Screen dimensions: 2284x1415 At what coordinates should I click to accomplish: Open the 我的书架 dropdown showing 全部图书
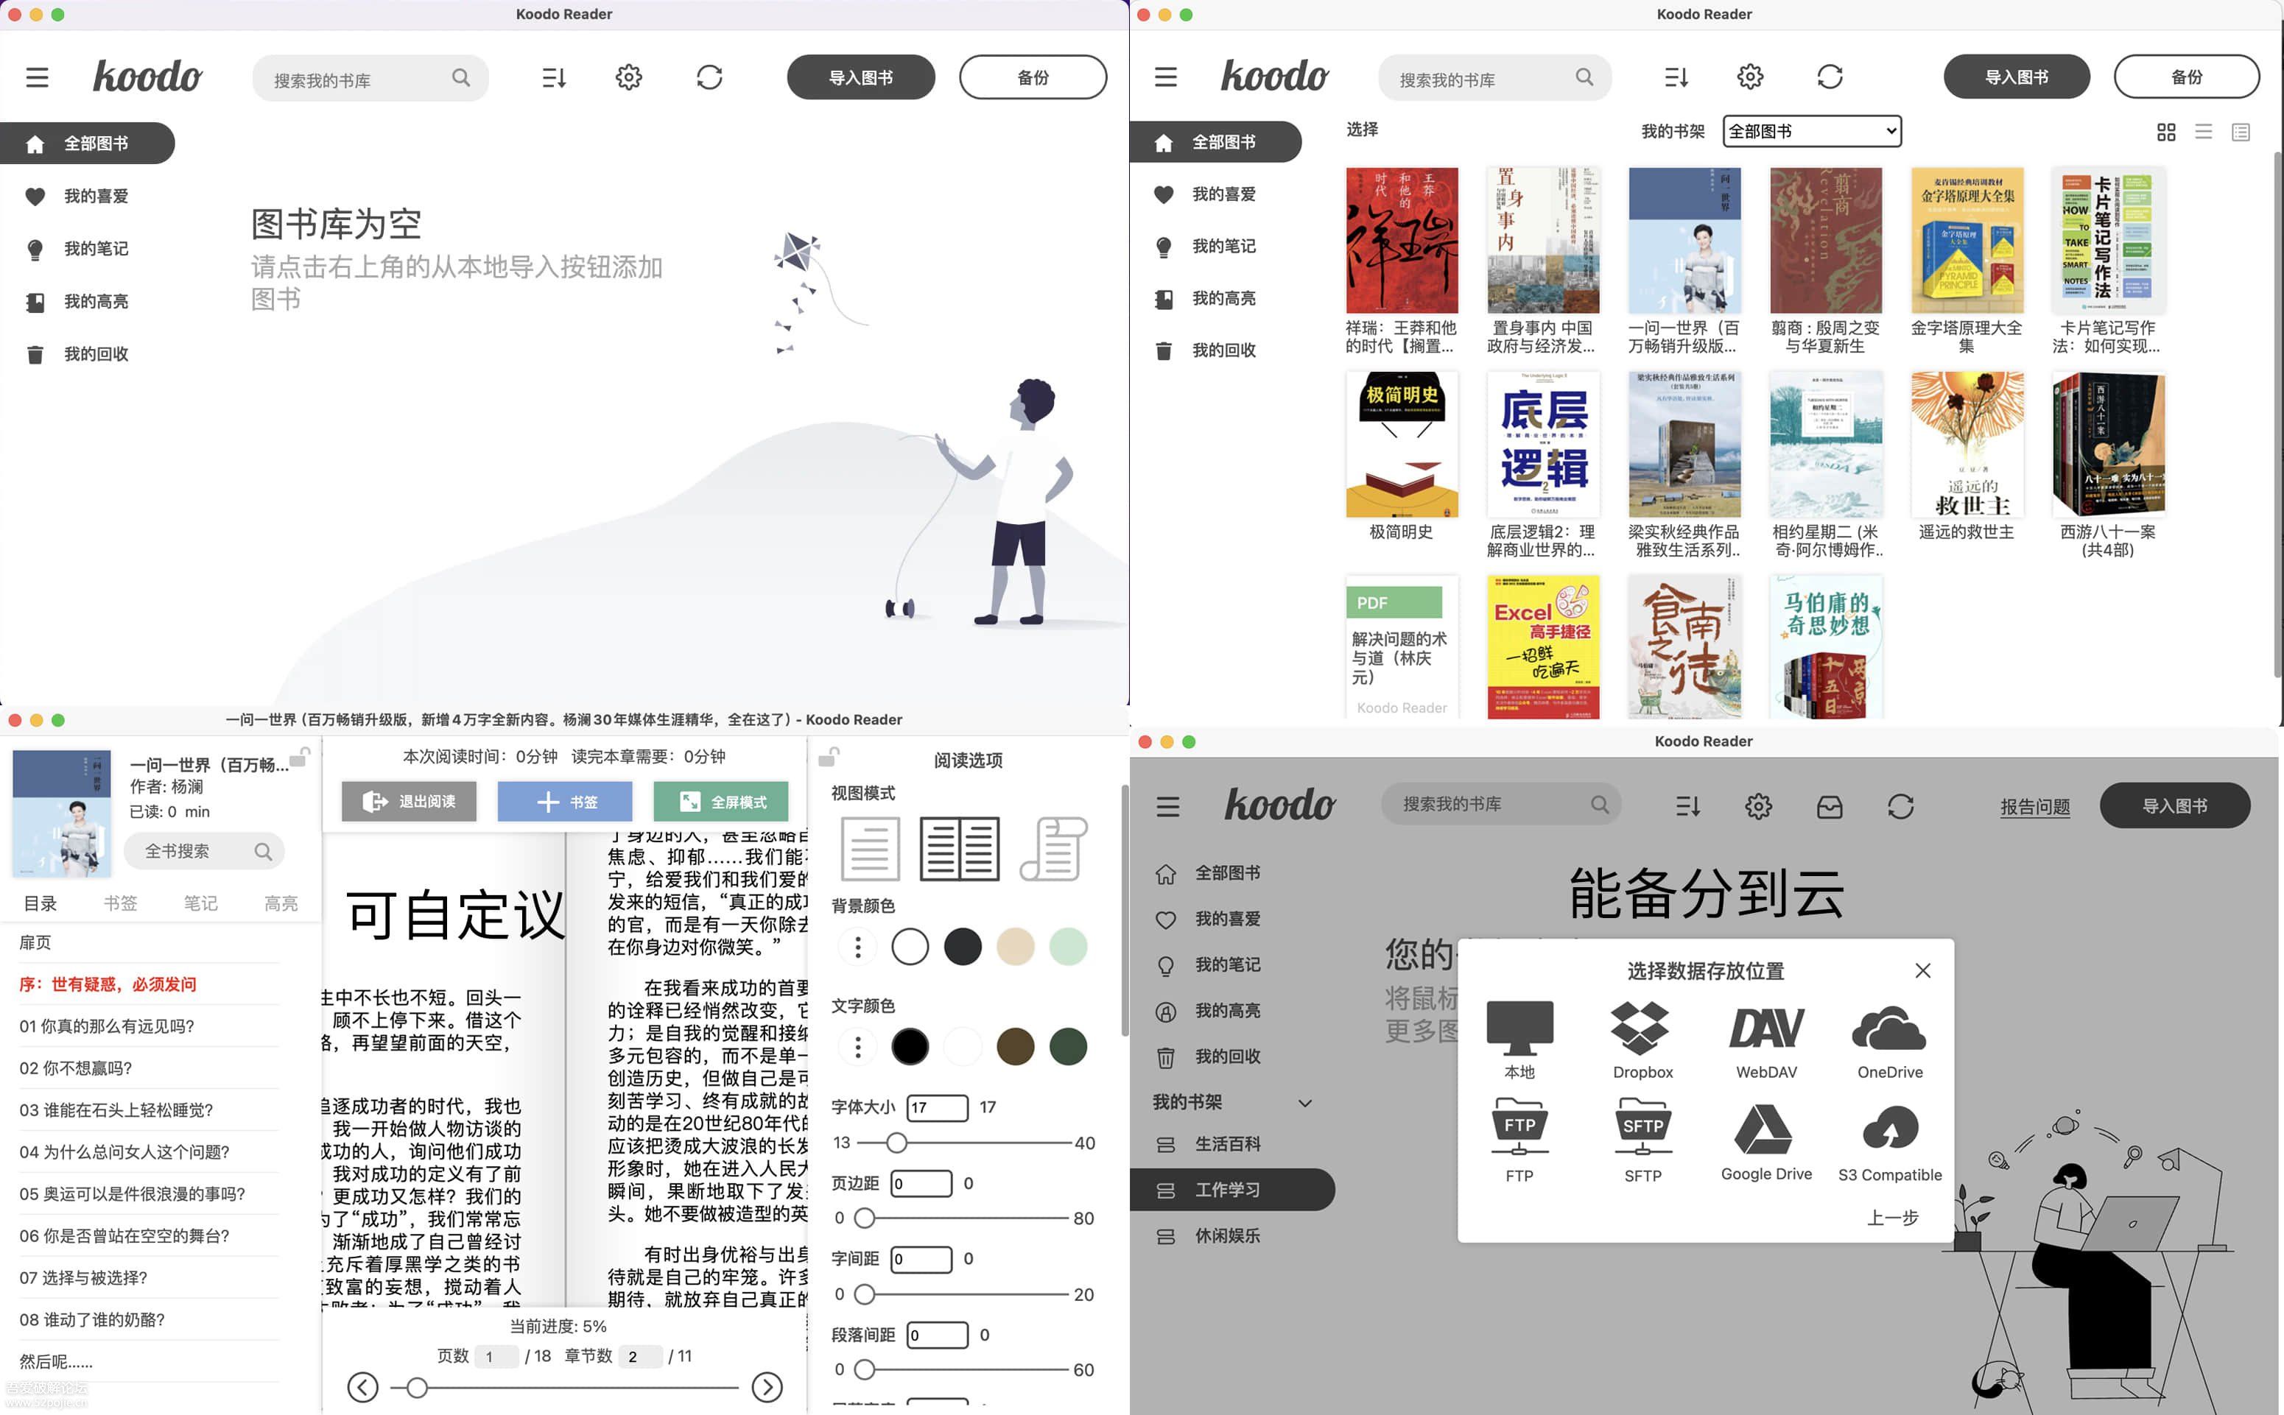coord(1811,131)
